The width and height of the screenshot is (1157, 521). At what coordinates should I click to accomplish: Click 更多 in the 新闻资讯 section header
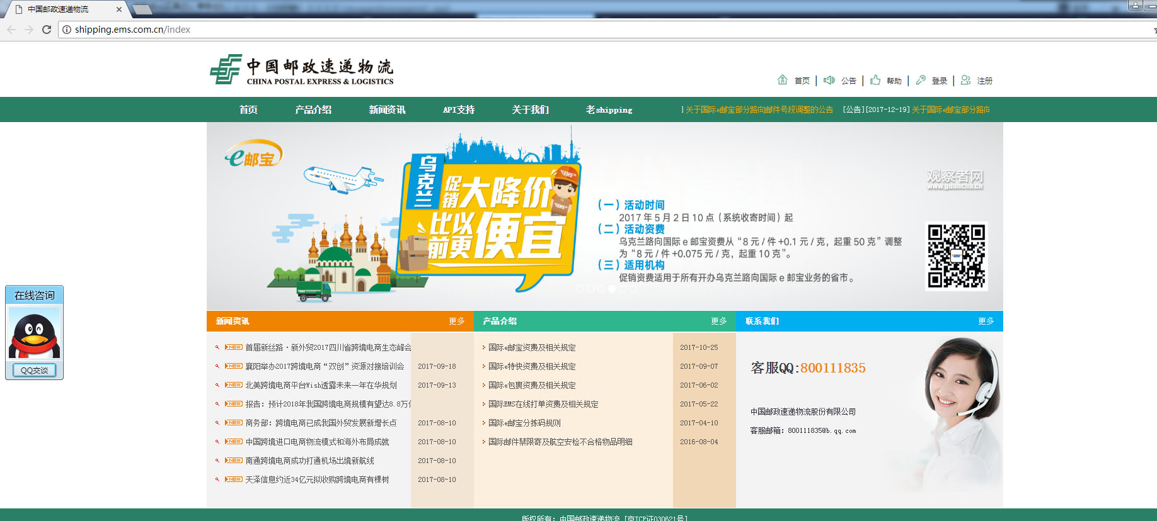(x=456, y=321)
